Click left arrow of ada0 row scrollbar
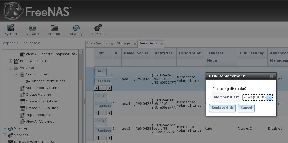 click(96, 88)
